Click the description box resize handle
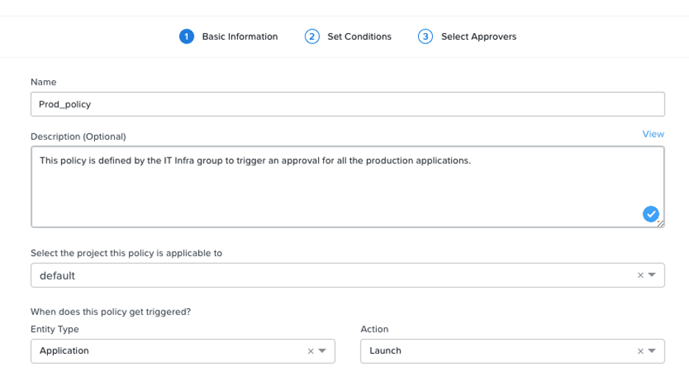 click(x=660, y=224)
